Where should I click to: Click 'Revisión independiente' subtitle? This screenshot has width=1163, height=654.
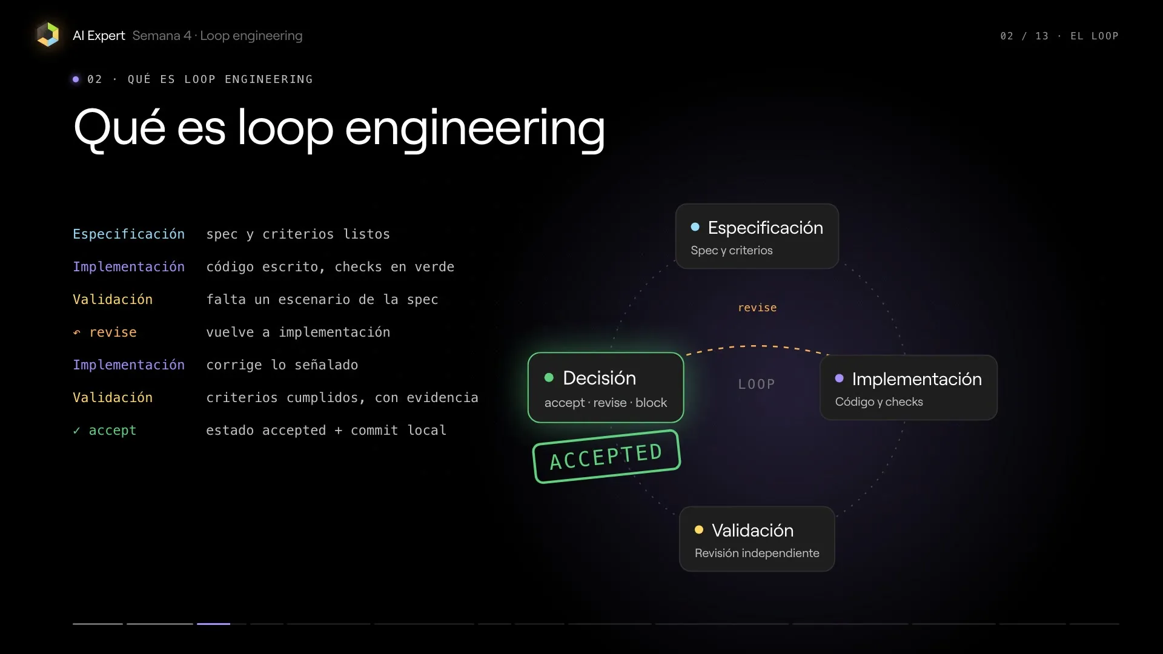tap(757, 553)
